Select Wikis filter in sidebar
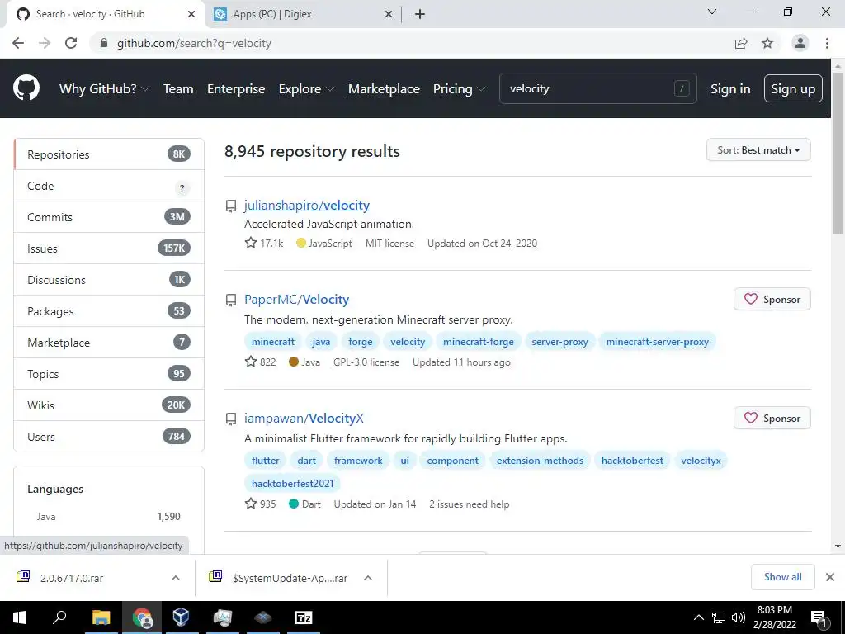The height and width of the screenshot is (634, 845). [109, 405]
